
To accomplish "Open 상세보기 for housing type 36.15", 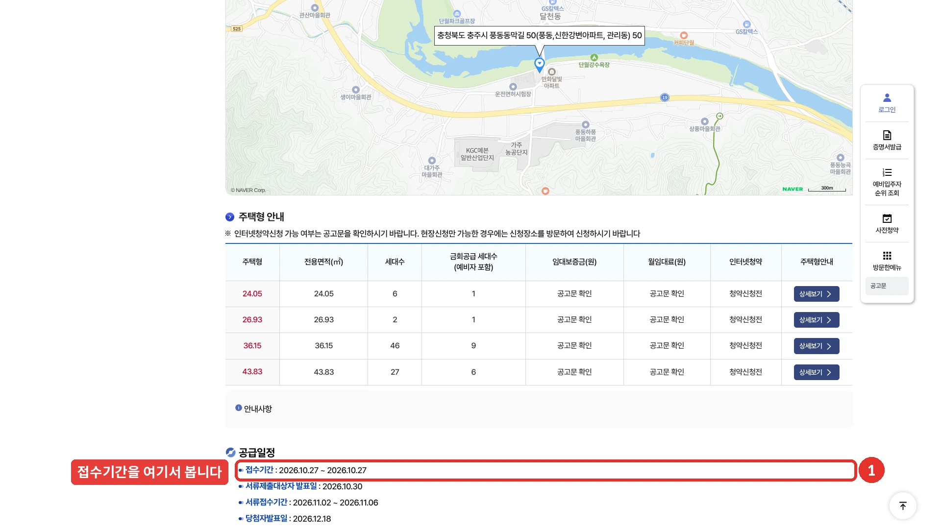I will (x=816, y=346).
